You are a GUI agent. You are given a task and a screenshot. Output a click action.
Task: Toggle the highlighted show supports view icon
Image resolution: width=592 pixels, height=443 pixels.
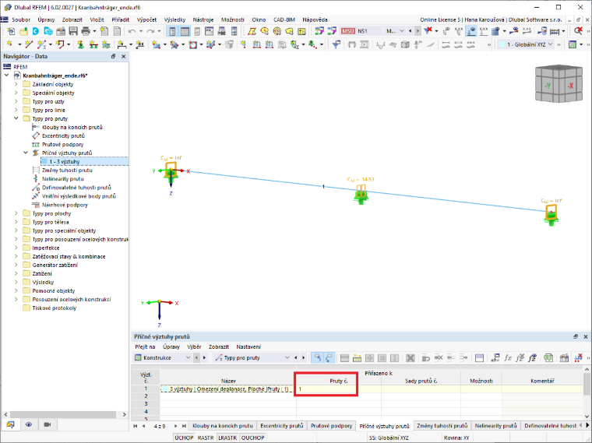click(x=471, y=31)
